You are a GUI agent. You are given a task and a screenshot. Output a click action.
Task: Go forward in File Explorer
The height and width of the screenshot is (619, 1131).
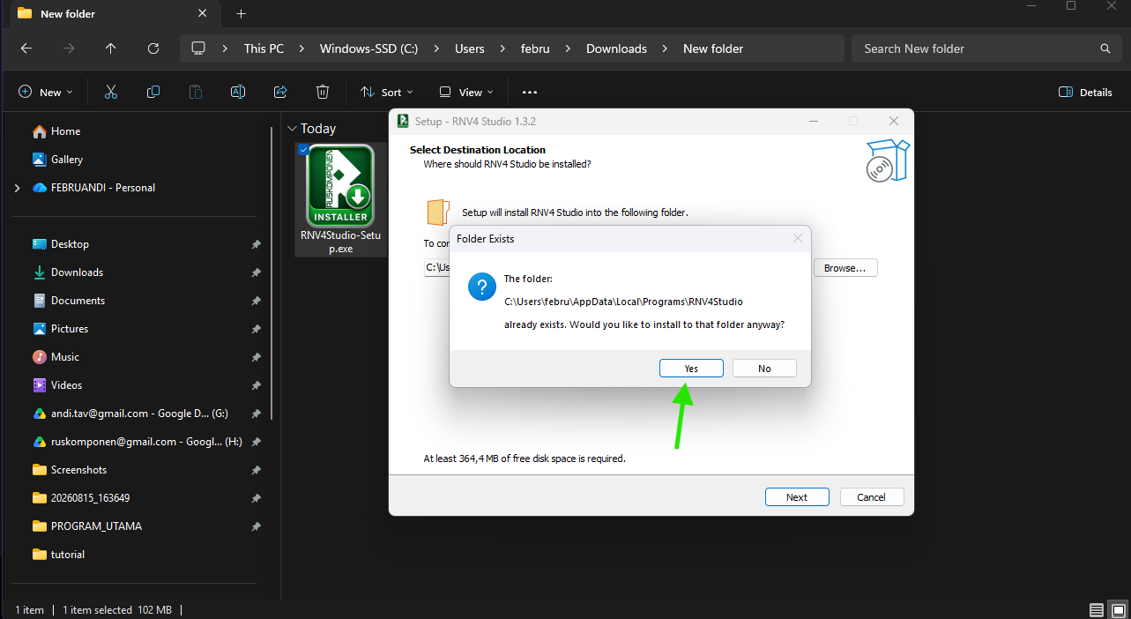(69, 48)
